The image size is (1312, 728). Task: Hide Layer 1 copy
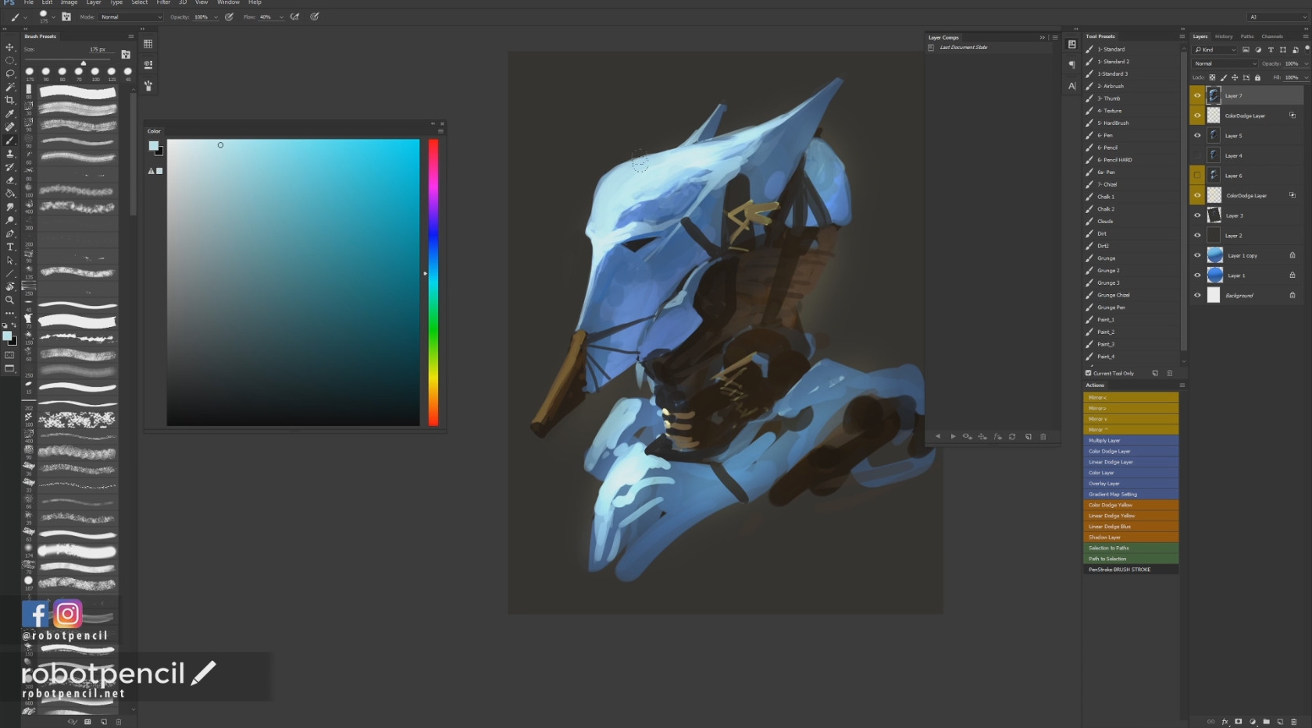(1197, 255)
